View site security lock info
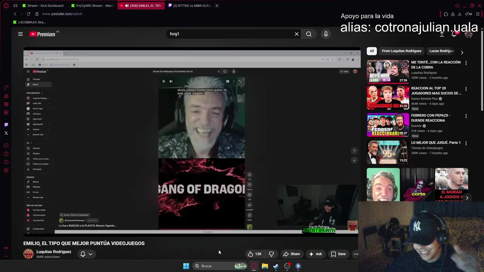The height and width of the screenshot is (272, 484). 37,14
